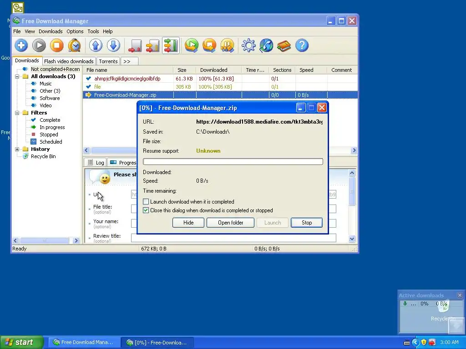This screenshot has width=466, height=349.
Task: Click the File name column header
Action: tap(128, 70)
